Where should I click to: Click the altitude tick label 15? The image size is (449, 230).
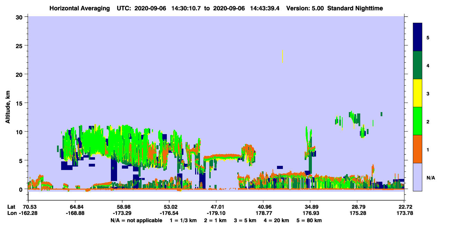(x=20, y=103)
